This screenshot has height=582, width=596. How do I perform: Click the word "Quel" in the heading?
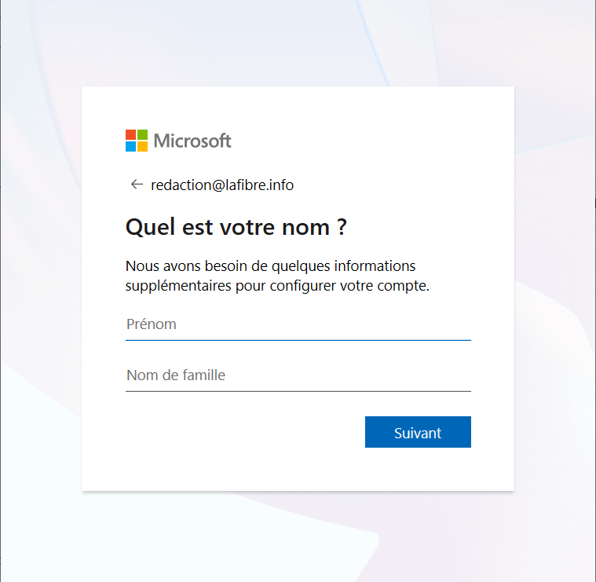[x=146, y=228]
